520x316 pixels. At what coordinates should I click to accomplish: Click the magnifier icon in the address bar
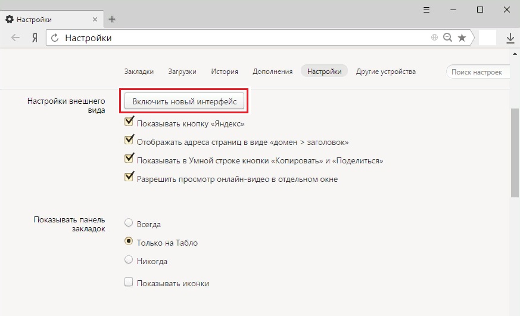448,38
